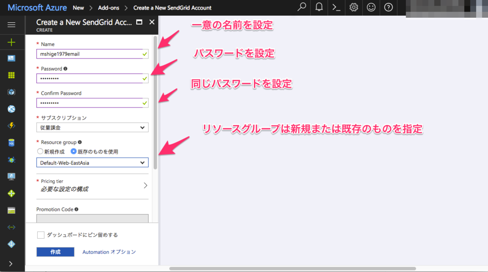Click Microsoft Azure home logo

tap(37, 8)
